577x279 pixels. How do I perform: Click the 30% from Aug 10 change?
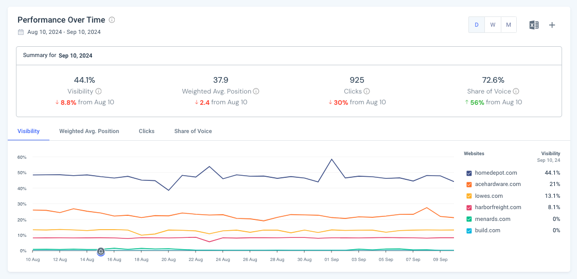point(357,102)
